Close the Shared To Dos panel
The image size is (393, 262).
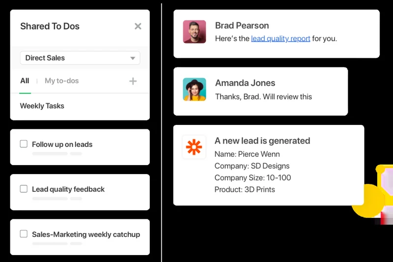click(x=138, y=27)
